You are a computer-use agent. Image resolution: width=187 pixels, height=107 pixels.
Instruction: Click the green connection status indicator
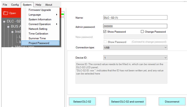(x=63, y=14)
